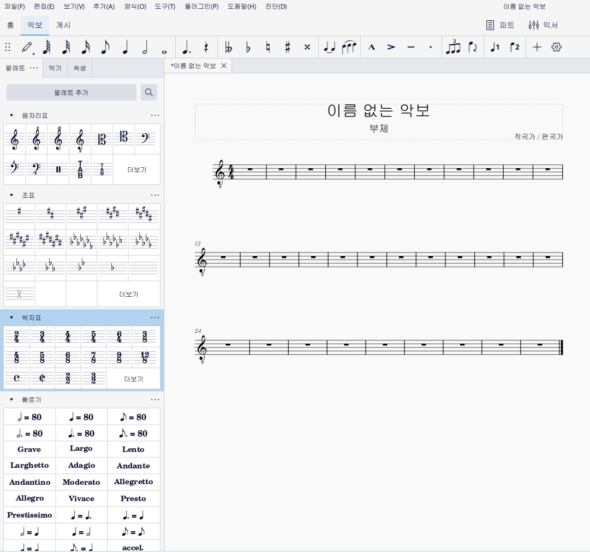The width and height of the screenshot is (590, 552).
Task: Switch to voice 2
Action: coord(515,47)
